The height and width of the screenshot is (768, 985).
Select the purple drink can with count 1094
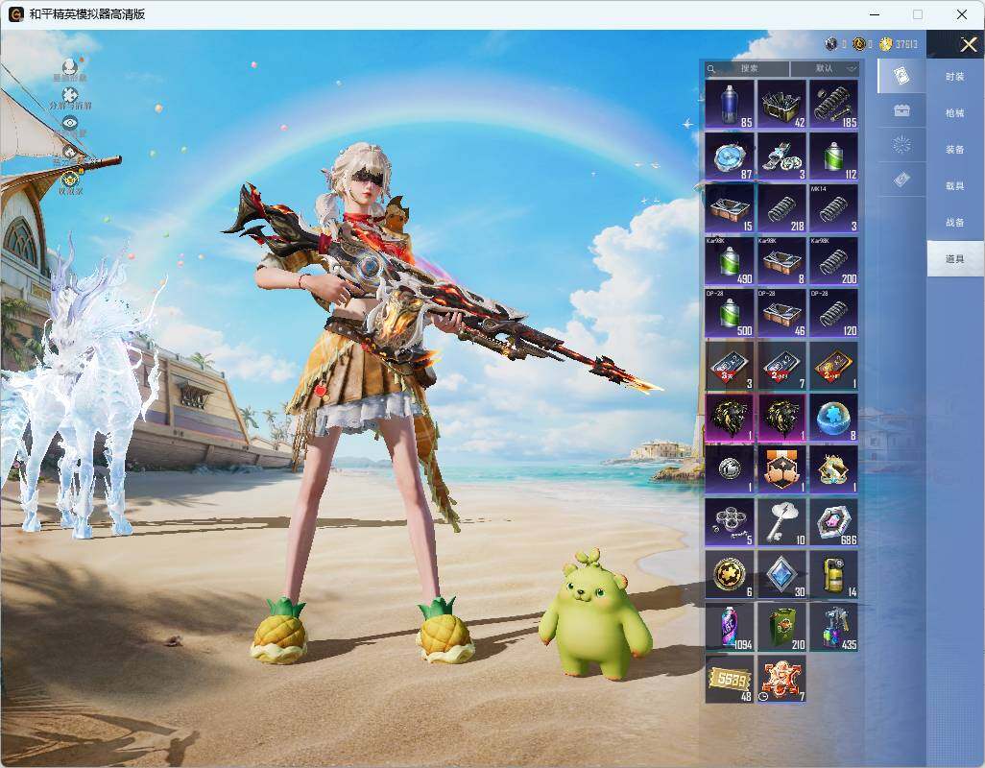coord(730,627)
